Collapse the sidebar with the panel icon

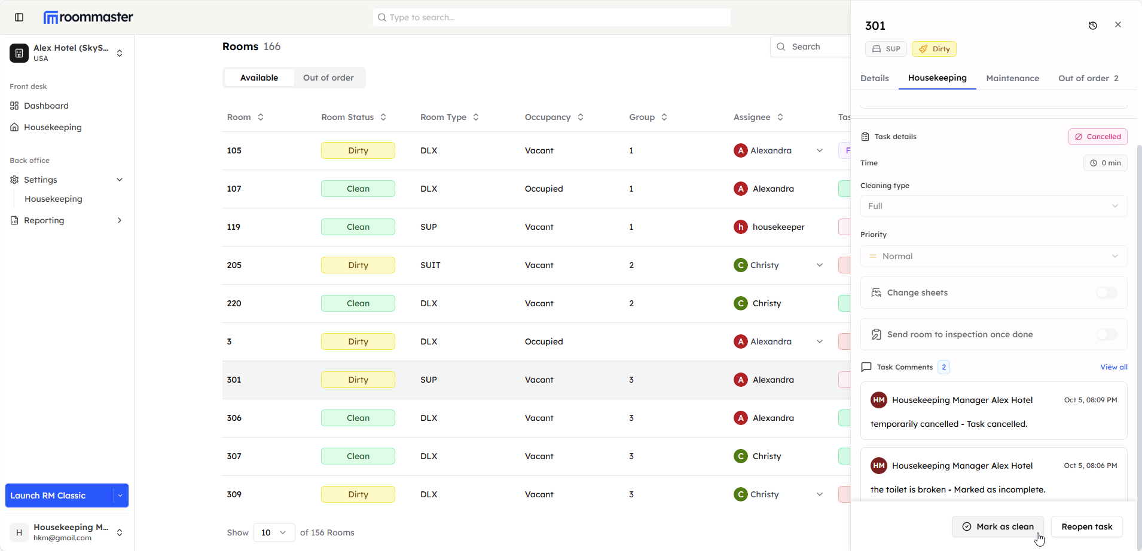tap(19, 17)
